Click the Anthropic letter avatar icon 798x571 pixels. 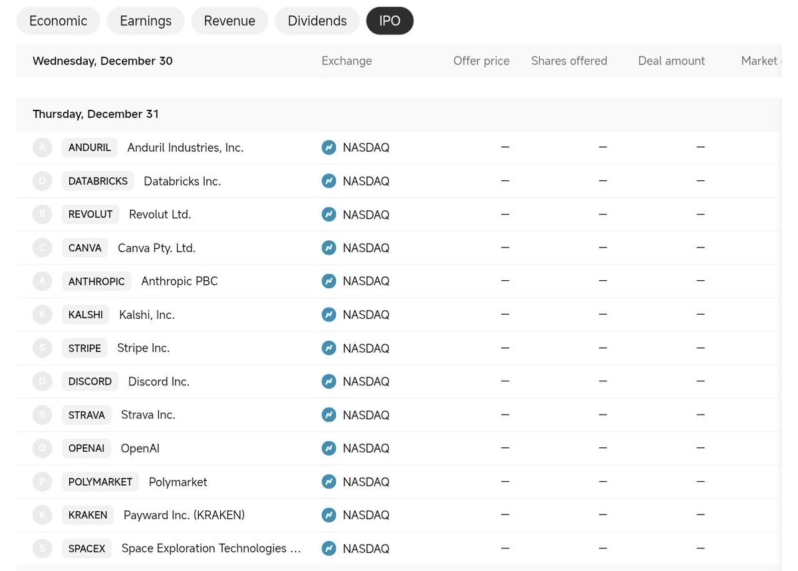[x=43, y=281]
